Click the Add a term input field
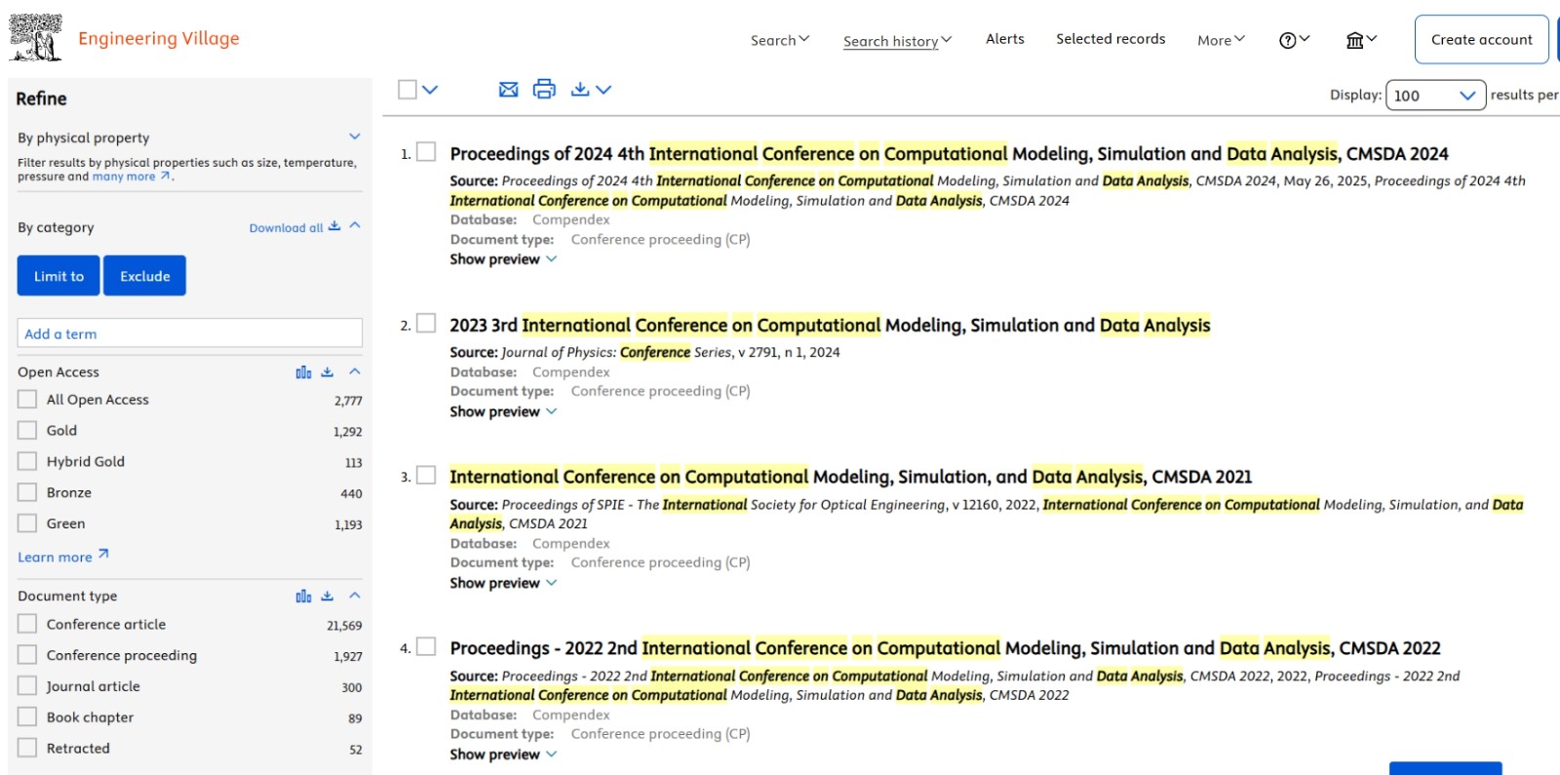 [190, 333]
